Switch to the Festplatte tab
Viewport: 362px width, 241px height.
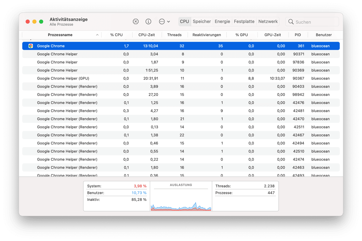pyautogui.click(x=244, y=21)
